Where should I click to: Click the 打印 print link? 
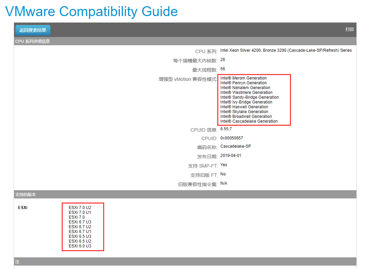pyautogui.click(x=350, y=29)
